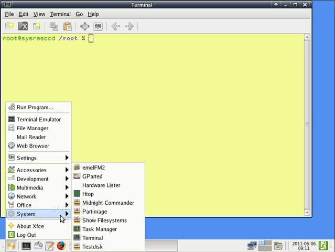Open Task Manager from the submenu

click(x=109, y=229)
